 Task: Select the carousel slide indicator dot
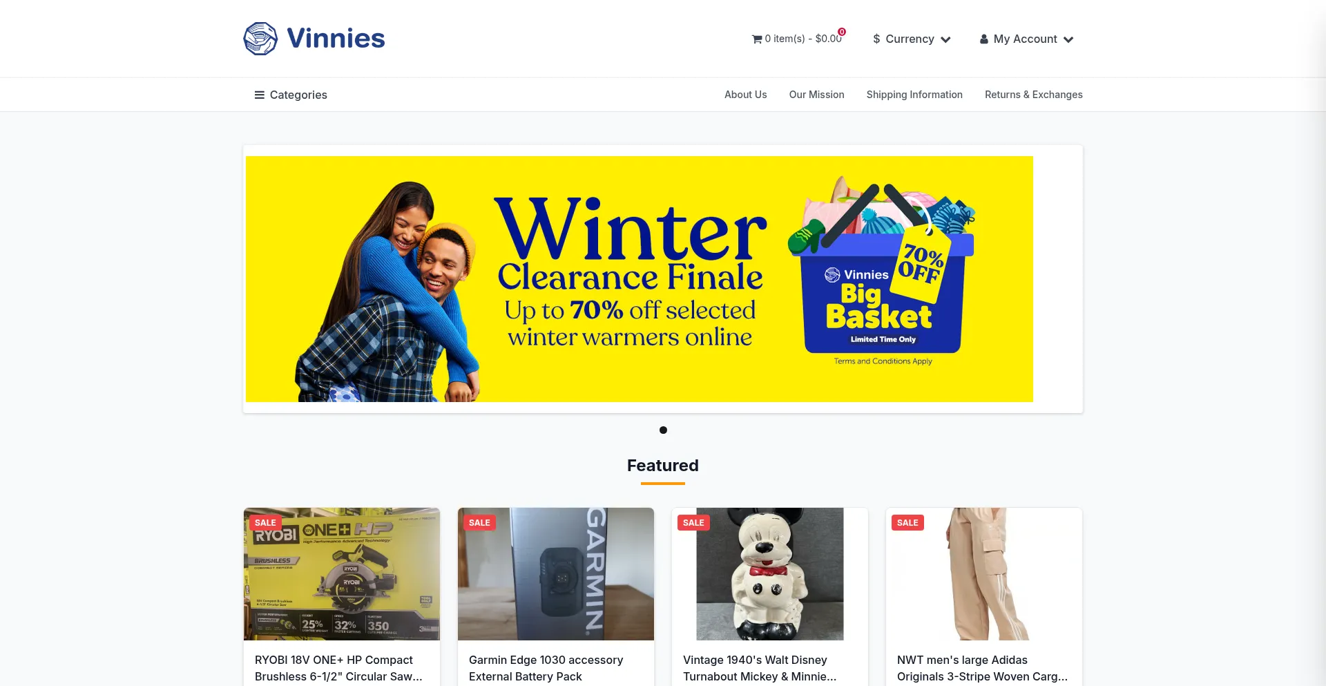click(663, 430)
